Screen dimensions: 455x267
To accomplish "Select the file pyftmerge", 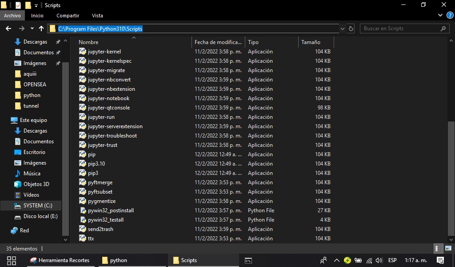I will (100, 182).
